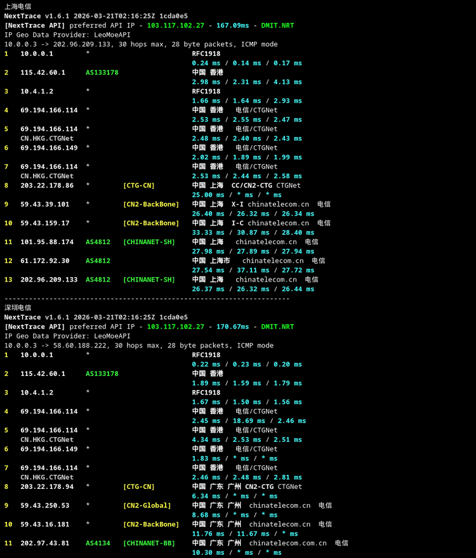Click the AS4134 autonomous system number
The image size is (476, 558).
click(x=98, y=543)
